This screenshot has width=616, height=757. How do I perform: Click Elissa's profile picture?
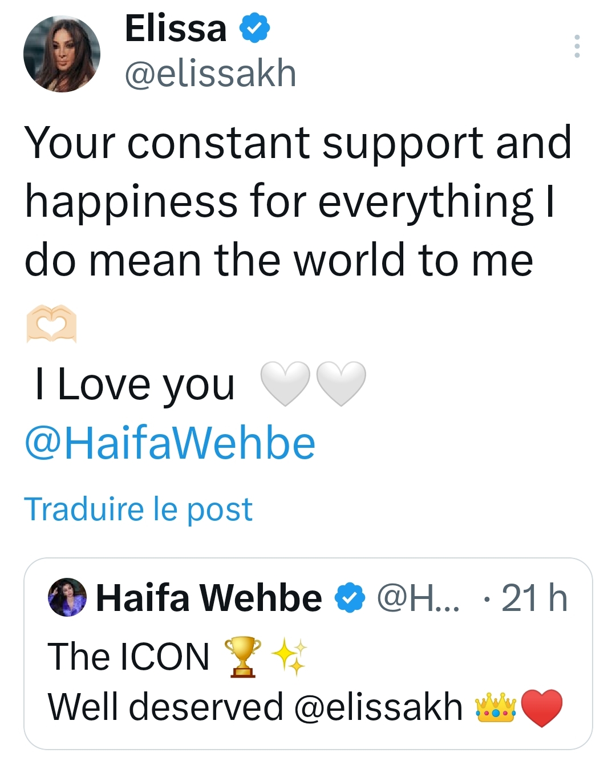[62, 54]
